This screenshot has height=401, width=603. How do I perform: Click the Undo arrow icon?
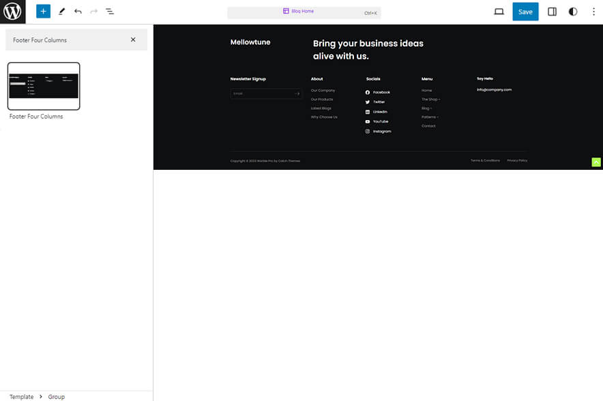(77, 11)
